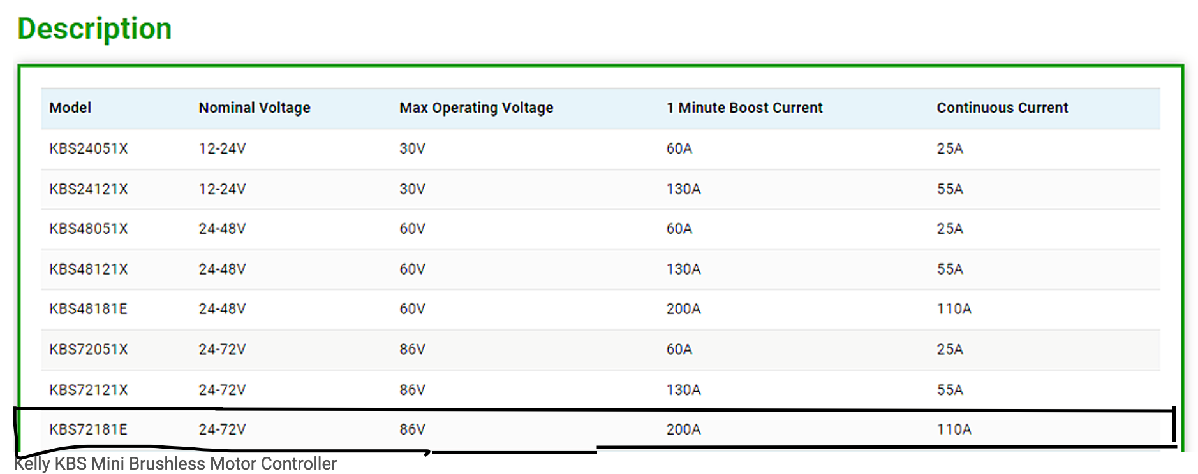Click 60V in the KBS48051X row

(x=412, y=229)
